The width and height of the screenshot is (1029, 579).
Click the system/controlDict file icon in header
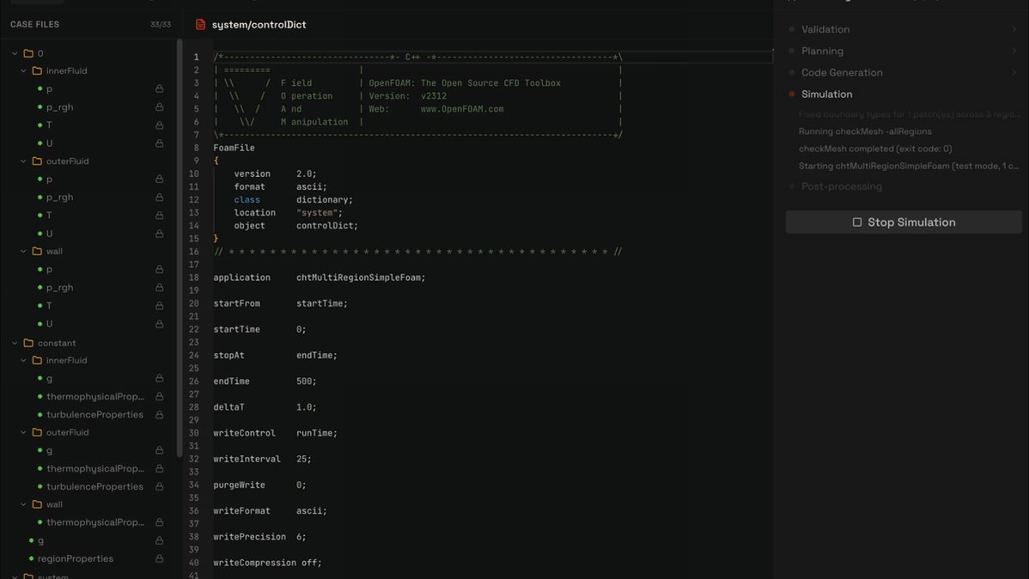tap(200, 24)
